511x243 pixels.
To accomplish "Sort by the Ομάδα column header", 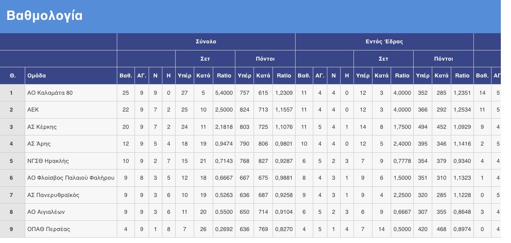I will coord(36,76).
